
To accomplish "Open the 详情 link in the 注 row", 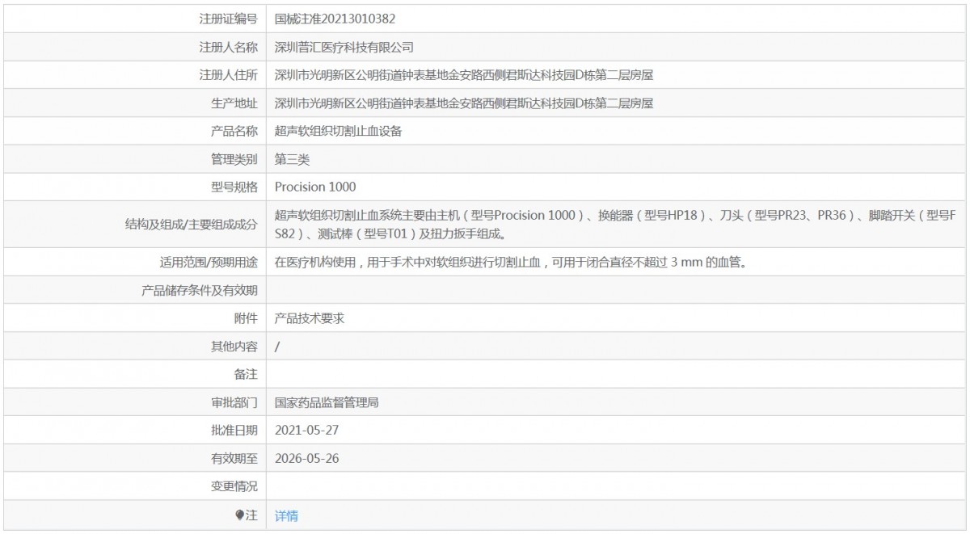I will (x=286, y=515).
